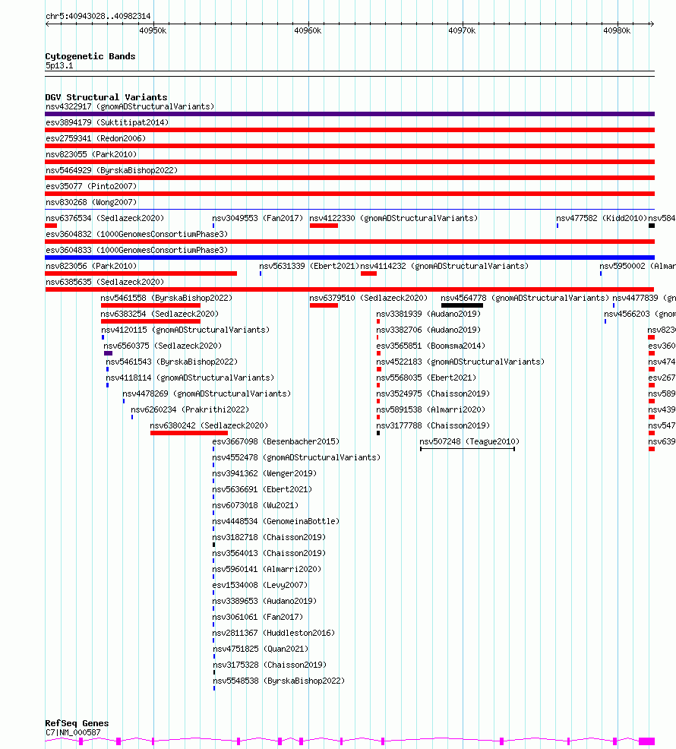Select nsv4120115 gnomADStructuralVariants label
Screen dimensions: 676x749
(x=185, y=330)
